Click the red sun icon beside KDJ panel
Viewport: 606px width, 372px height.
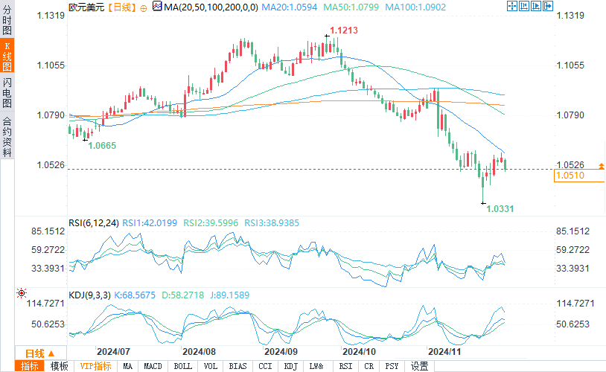[x=22, y=293]
